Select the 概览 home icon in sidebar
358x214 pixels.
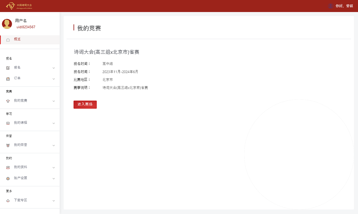pos(8,39)
